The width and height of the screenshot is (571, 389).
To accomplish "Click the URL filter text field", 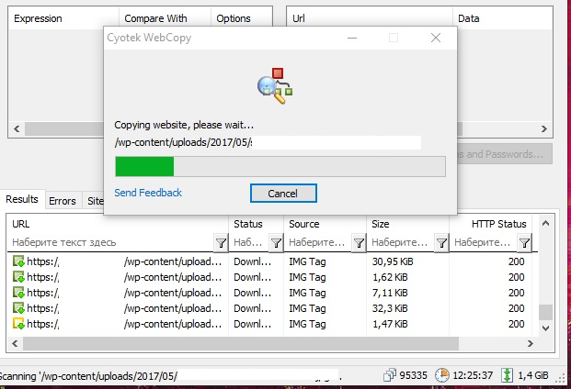I will [111, 242].
